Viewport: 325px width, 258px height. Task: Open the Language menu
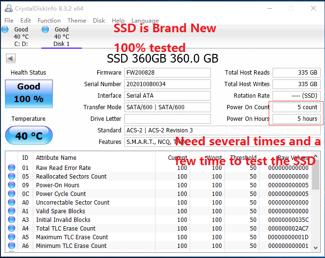tap(145, 21)
